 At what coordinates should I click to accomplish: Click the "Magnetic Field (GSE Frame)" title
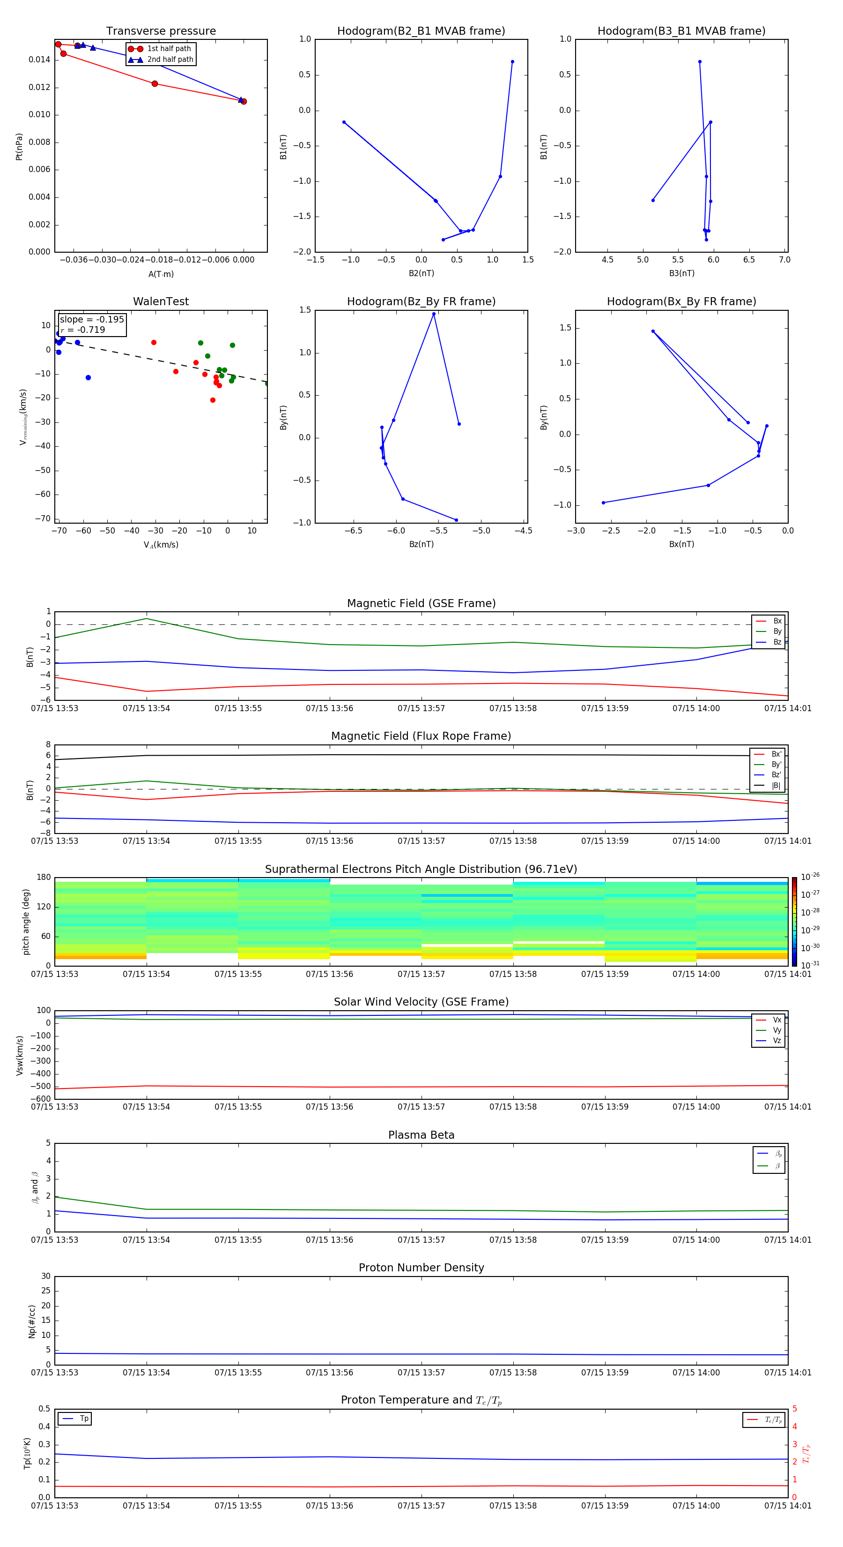(x=421, y=603)
